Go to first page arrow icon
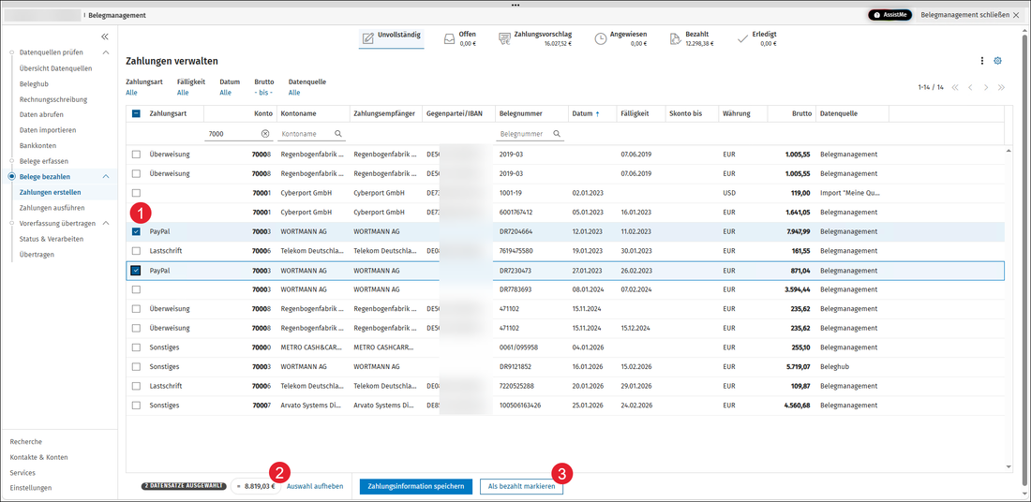Screen dimensions: 1031x502 click(x=955, y=87)
